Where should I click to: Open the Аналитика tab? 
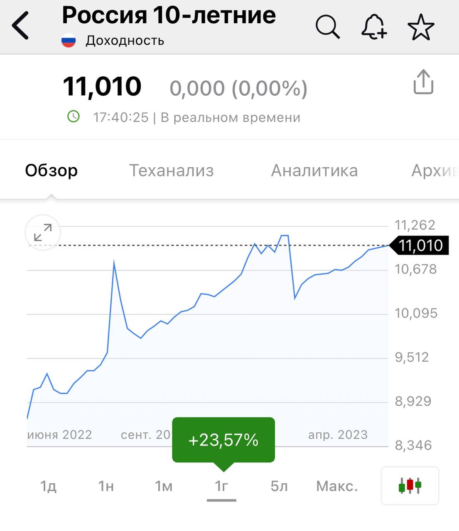[x=314, y=171]
